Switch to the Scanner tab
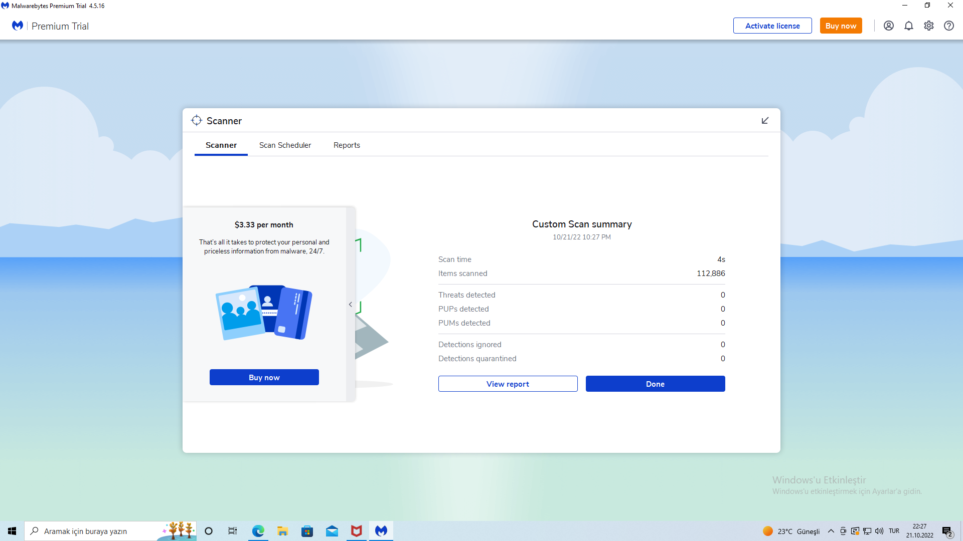The image size is (963, 541). [x=221, y=145]
